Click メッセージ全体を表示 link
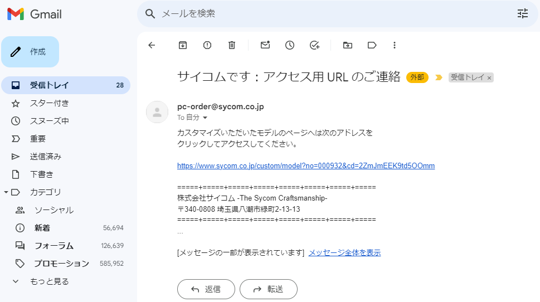540x302 pixels. (x=345, y=252)
